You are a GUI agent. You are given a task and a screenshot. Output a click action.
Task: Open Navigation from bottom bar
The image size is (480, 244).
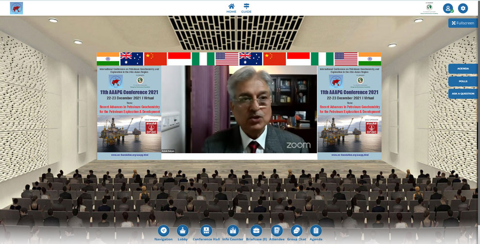pos(163,233)
